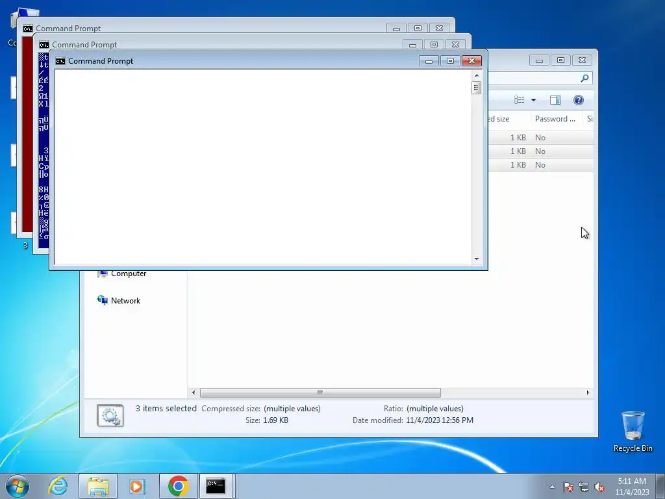Screen dimensions: 665x499
Task: Click the '3 items selected' text in details pane
Action: tap(166, 408)
